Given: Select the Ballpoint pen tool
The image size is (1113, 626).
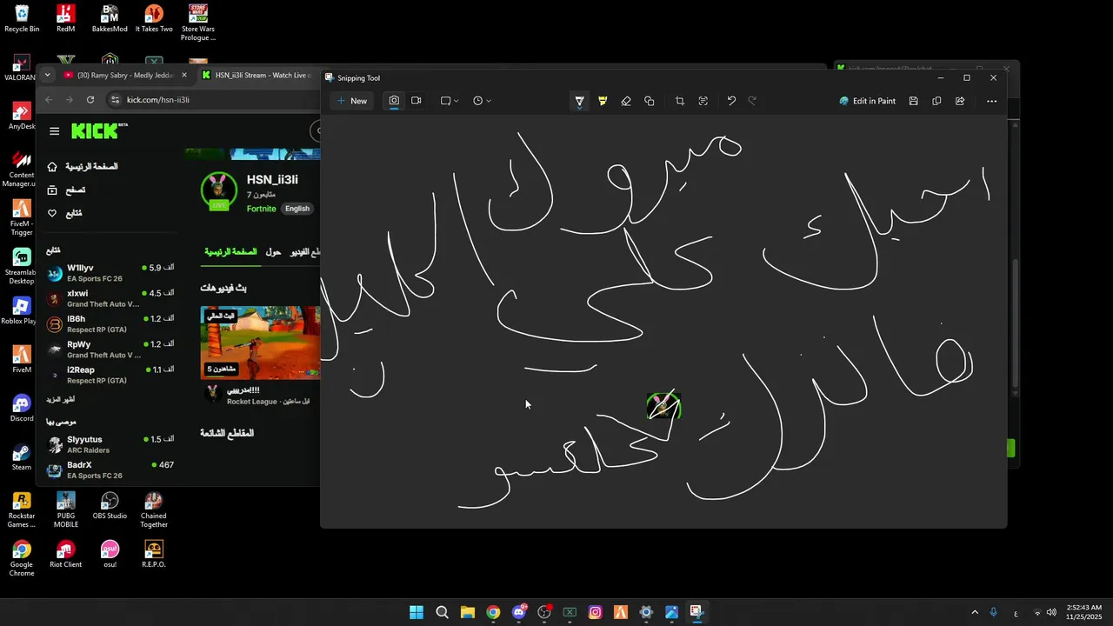Looking at the screenshot, I should tap(579, 101).
